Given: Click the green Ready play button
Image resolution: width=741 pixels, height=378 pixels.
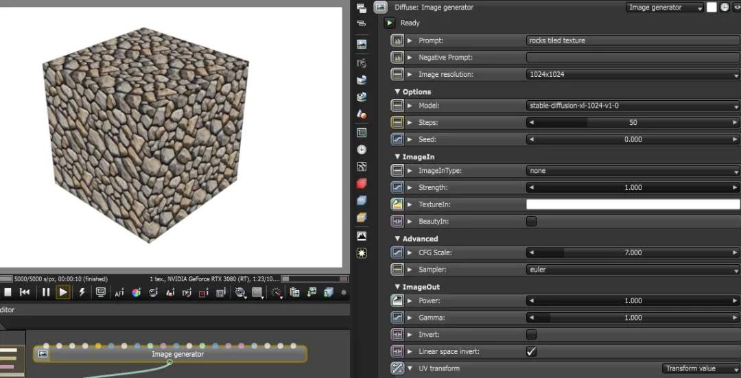Looking at the screenshot, I should coord(390,23).
